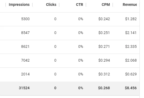Click the $0.294 CPM value
The height and width of the screenshot is (98, 144).
pos(104,60)
